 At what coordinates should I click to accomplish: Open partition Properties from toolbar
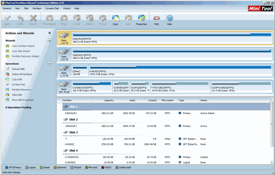tap(141, 20)
